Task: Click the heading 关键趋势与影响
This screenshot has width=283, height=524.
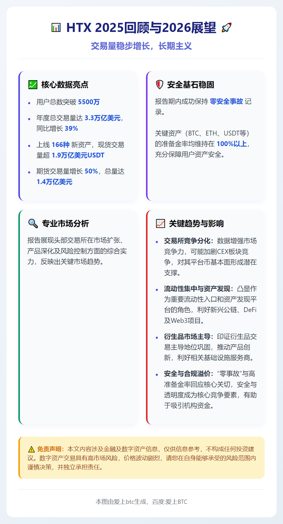Action: click(x=196, y=223)
